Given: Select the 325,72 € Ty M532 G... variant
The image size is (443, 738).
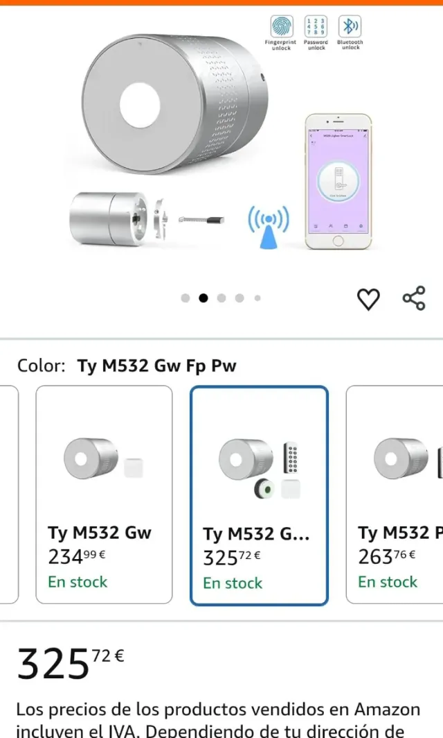Looking at the screenshot, I should click(x=259, y=495).
